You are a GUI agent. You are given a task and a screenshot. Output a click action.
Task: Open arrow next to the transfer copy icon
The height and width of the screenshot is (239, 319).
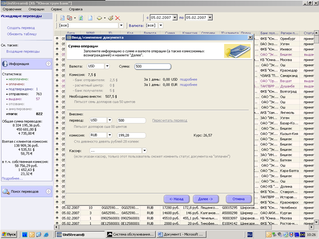[x=75, y=18]
